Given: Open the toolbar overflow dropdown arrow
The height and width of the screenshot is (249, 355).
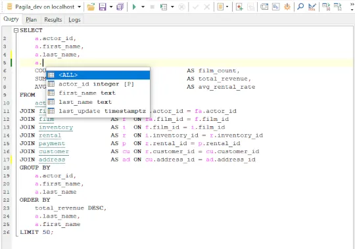Looking at the screenshot, I should [x=352, y=10].
